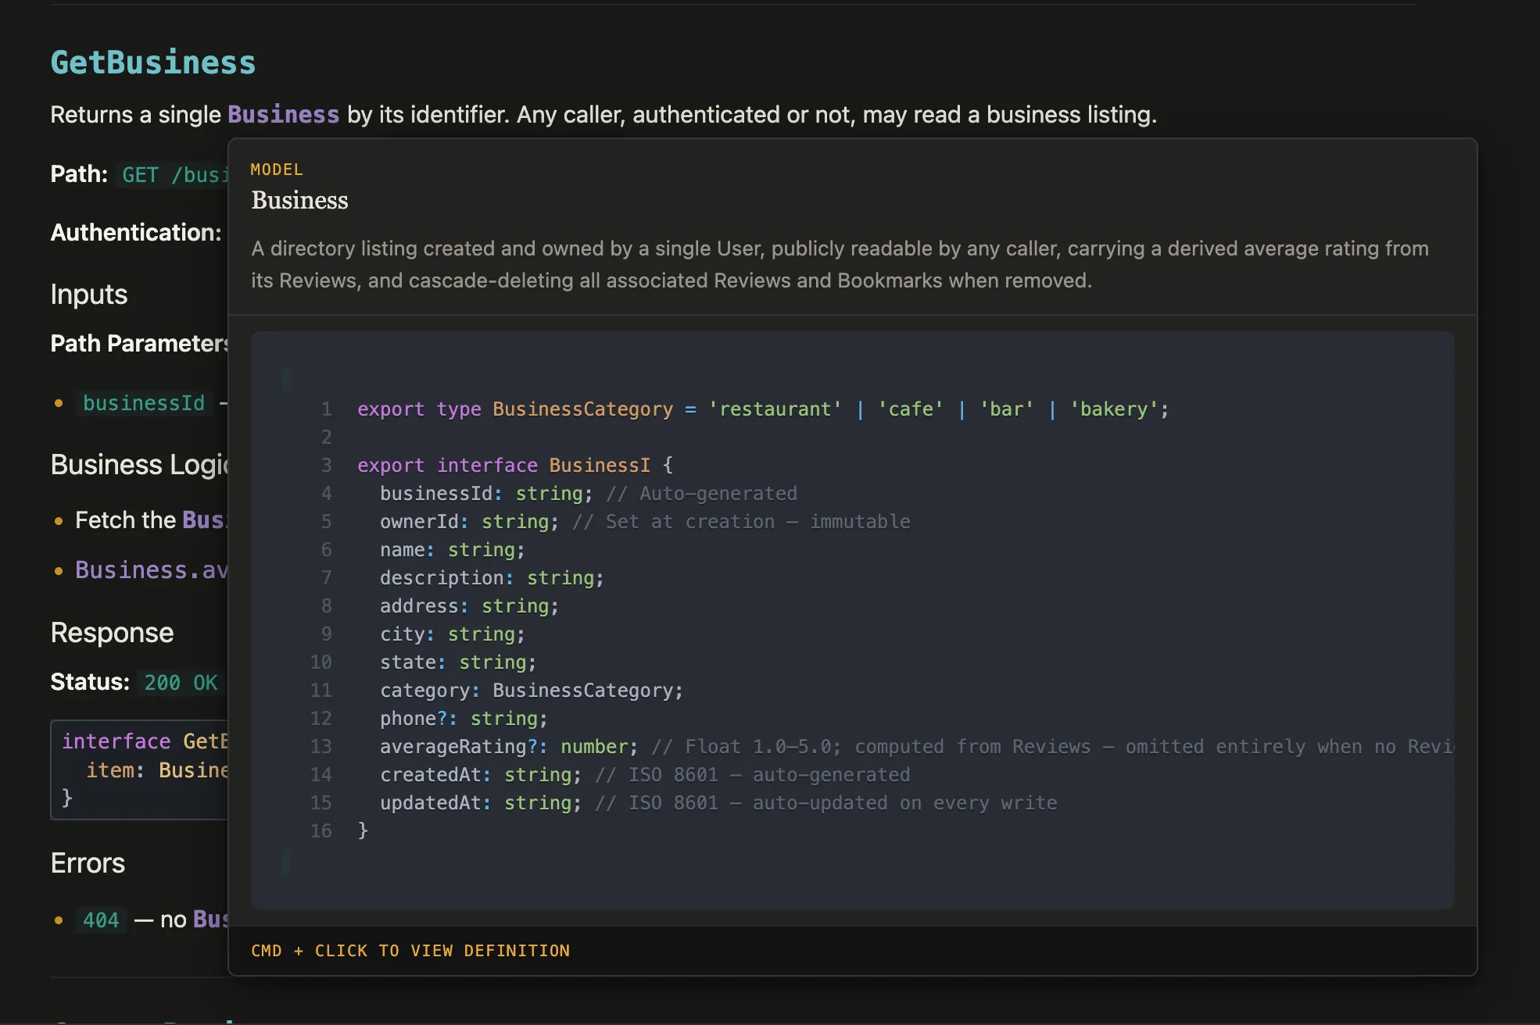The image size is (1540, 1025).
Task: Click state field on line 10
Action: point(408,662)
